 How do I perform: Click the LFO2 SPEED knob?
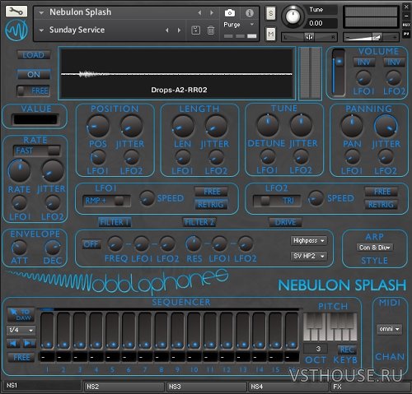316,198
